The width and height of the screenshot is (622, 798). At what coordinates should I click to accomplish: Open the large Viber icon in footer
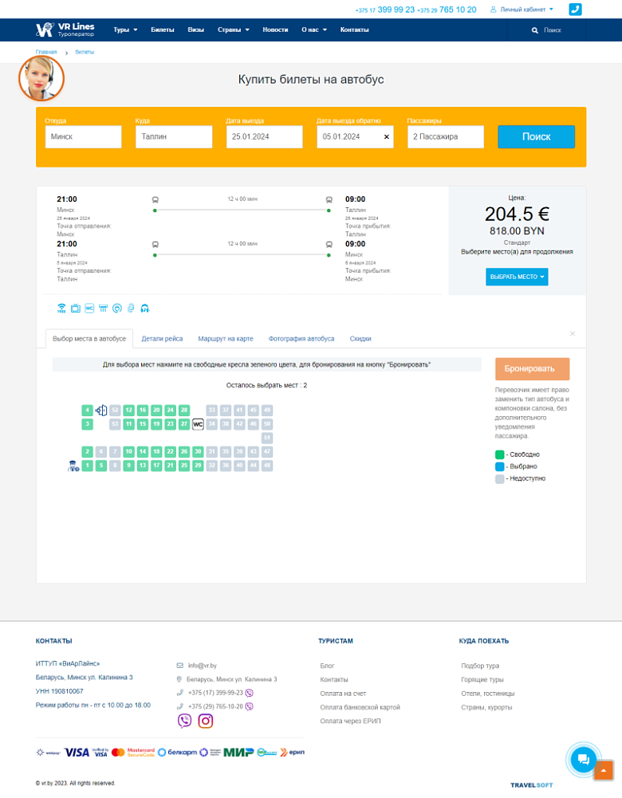[185, 721]
